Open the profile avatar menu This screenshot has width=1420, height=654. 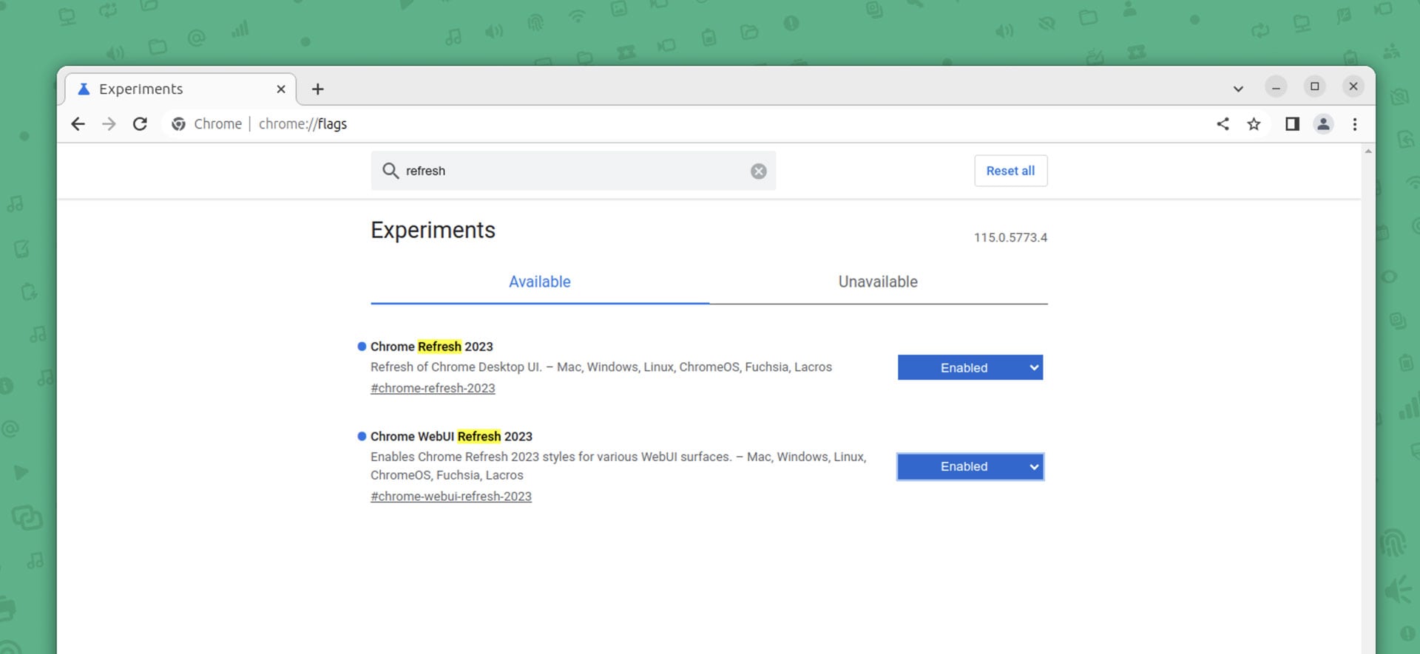pos(1323,124)
